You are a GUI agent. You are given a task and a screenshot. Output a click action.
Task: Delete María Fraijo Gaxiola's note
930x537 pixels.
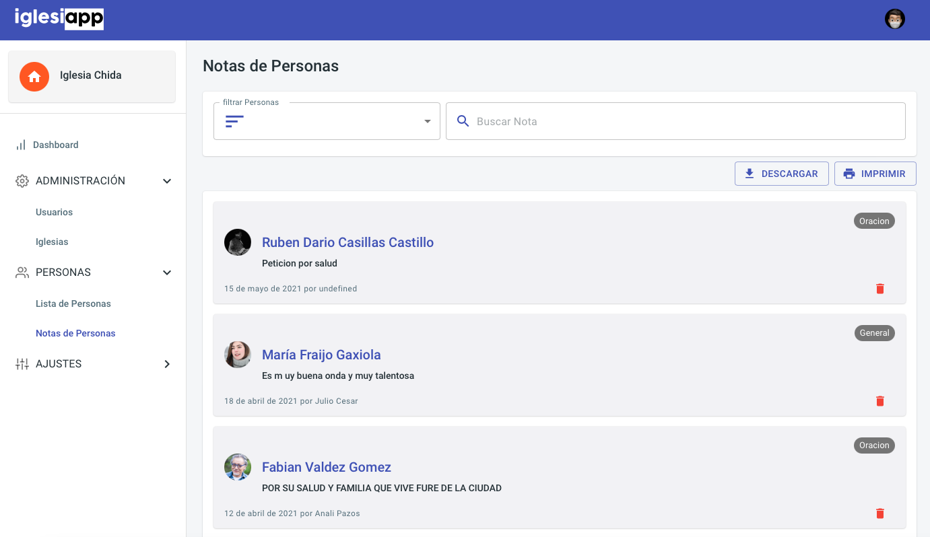pyautogui.click(x=879, y=401)
